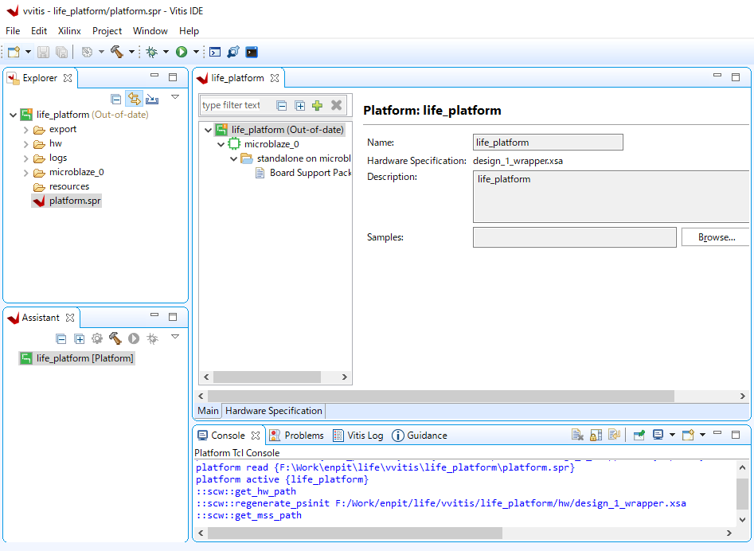This screenshot has height=551, width=754.
Task: Click the Run icon in Assistant toolbar
Action: [x=134, y=339]
